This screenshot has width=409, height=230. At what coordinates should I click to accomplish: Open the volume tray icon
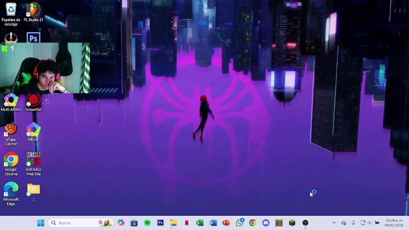(x=369, y=223)
